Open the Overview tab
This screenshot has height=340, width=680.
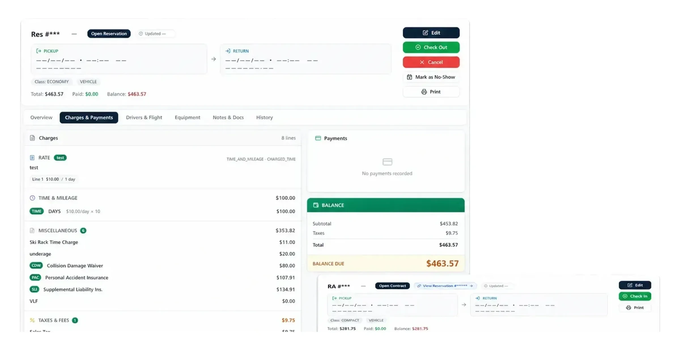[41, 117]
